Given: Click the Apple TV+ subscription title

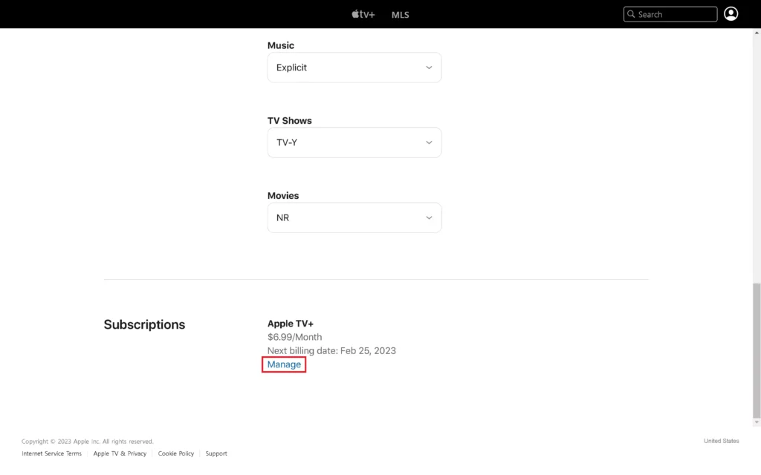Looking at the screenshot, I should (x=291, y=324).
